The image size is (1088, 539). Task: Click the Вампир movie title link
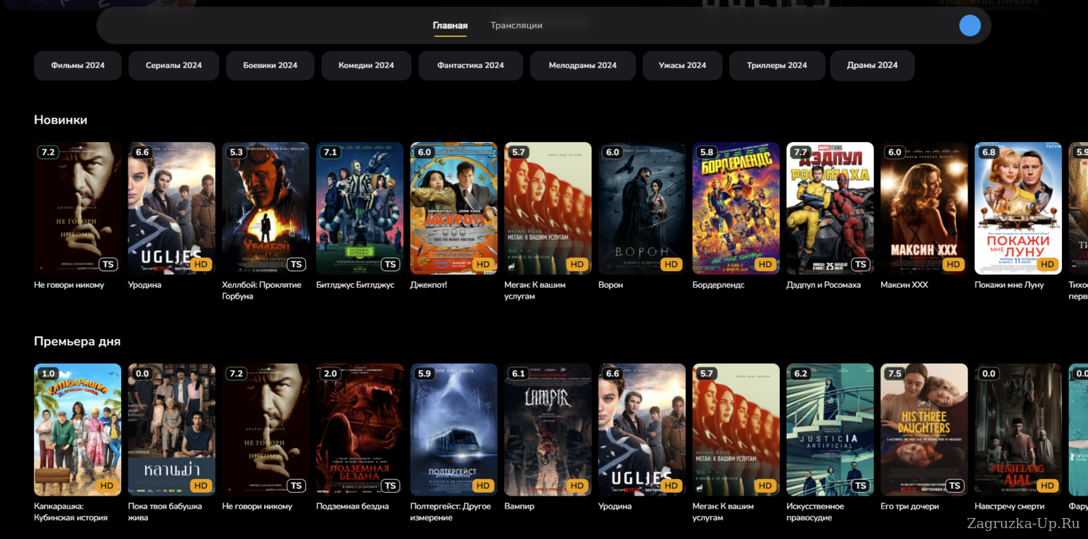pyautogui.click(x=519, y=506)
